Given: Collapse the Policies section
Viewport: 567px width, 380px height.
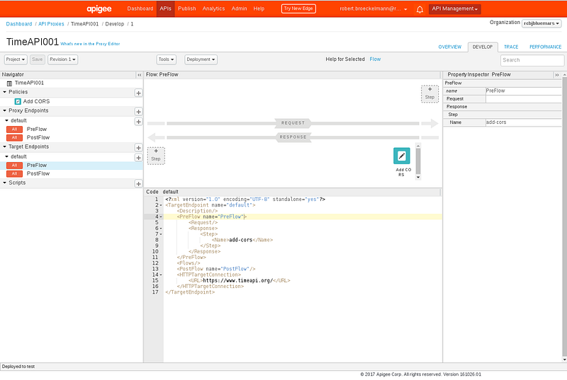Looking at the screenshot, I should (5, 92).
